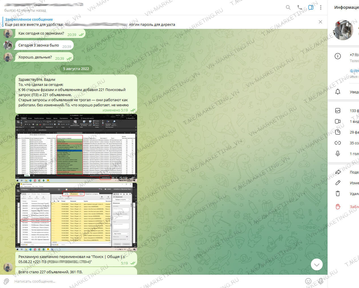Open the emoji picker smiley icon
This screenshot has height=288, width=359.
coord(308,281)
